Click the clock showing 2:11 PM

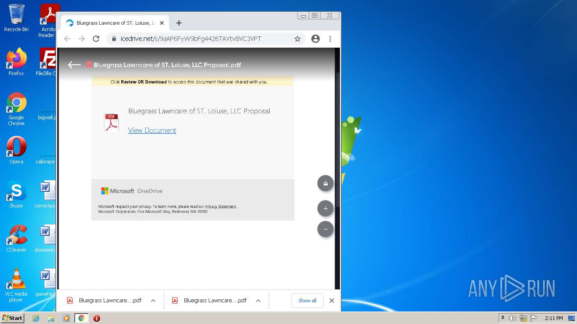(554, 318)
